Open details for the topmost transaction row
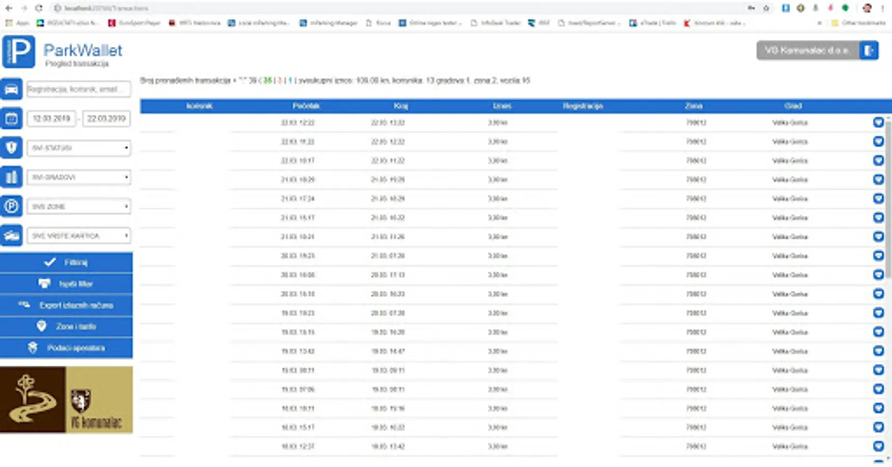The width and height of the screenshot is (892, 467). click(878, 122)
